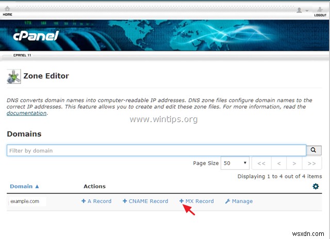
Task: Sort the table by Domain column
Action: pos(23,186)
